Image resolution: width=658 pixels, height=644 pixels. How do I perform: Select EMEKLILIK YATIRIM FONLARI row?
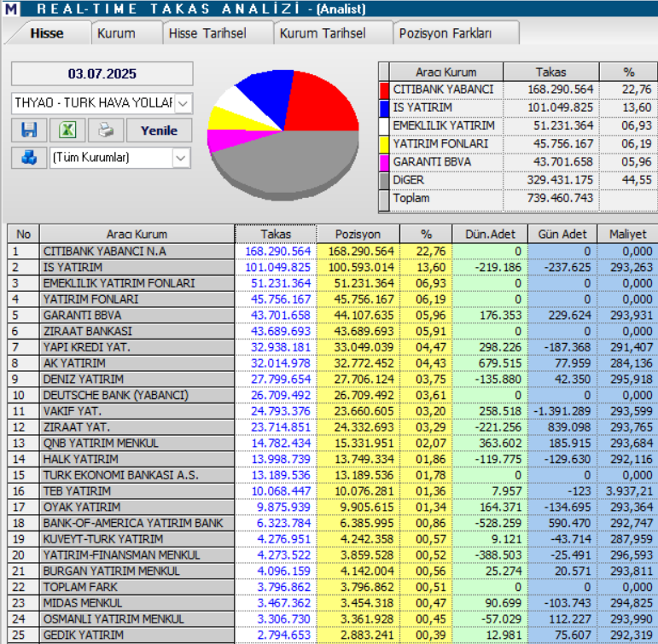click(333, 283)
